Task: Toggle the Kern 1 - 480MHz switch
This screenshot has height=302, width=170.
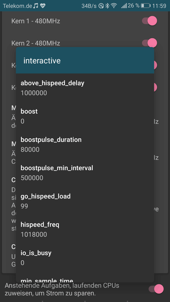Action: 150,21
